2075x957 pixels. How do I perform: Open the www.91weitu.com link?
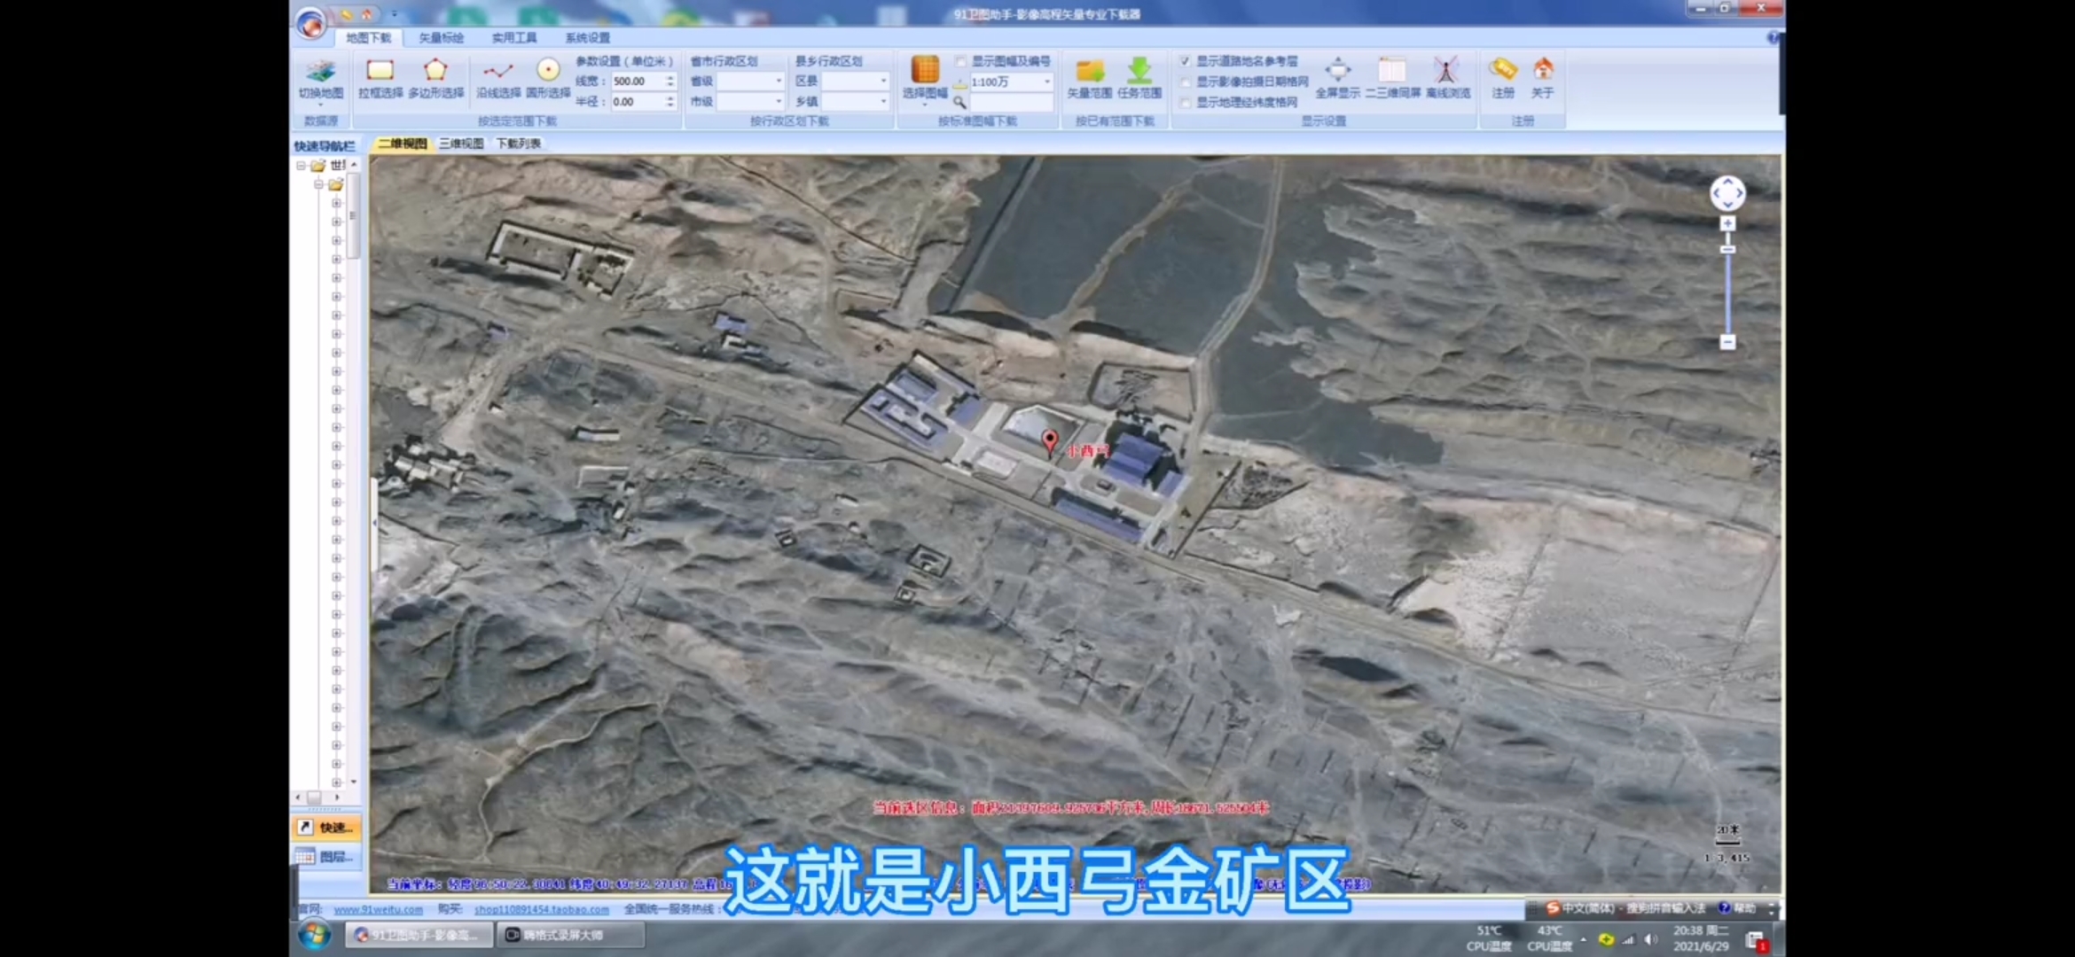379,909
